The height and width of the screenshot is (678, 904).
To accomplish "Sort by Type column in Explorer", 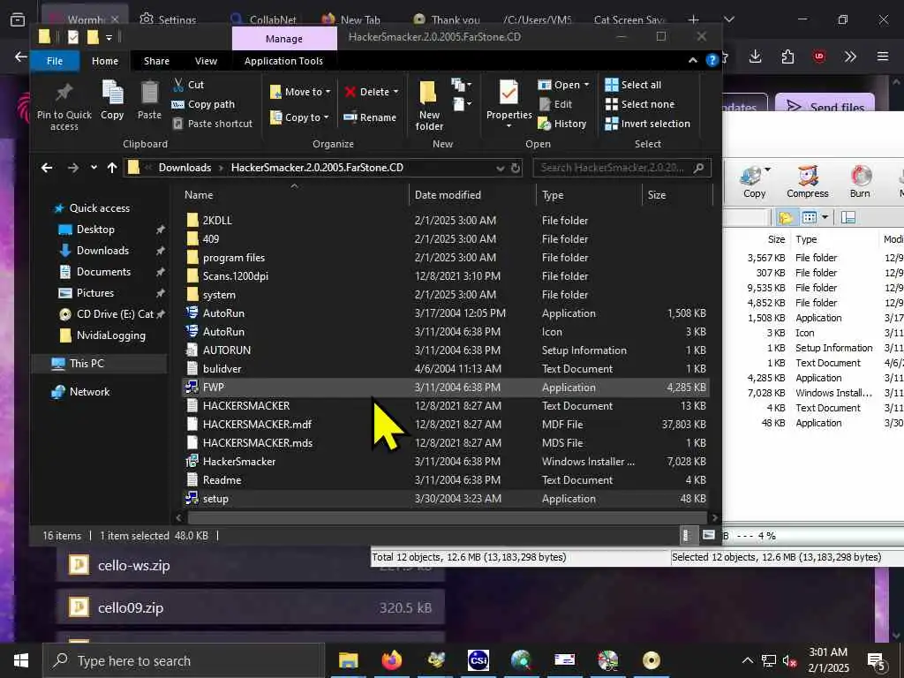I will pos(589,195).
